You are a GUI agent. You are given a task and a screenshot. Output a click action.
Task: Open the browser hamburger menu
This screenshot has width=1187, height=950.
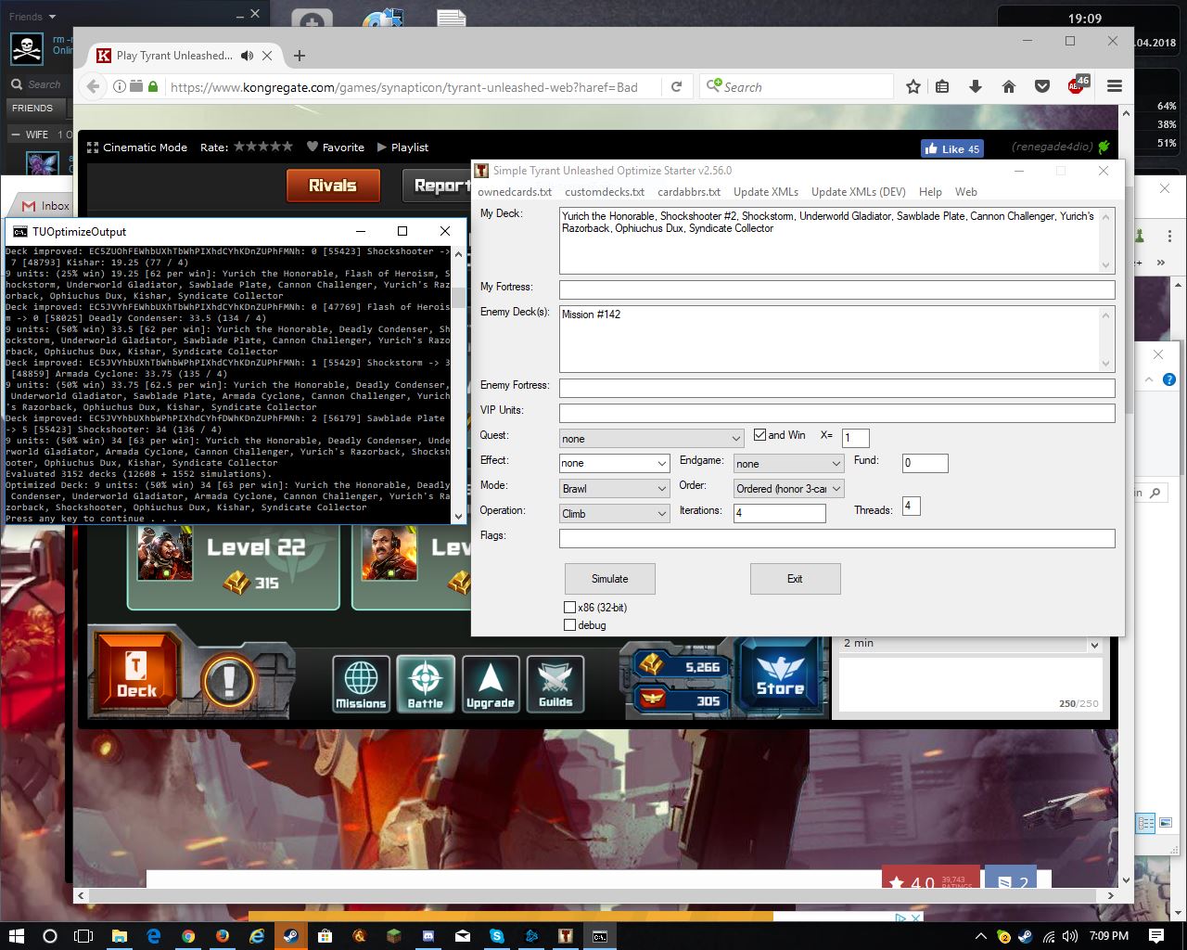1115,86
